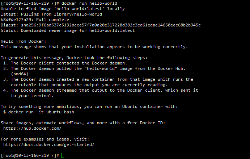Click 'Status: Downloaded newer image' line
Screen dimensions: 250x159
tap(67, 30)
